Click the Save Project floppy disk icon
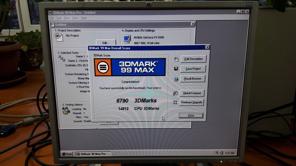296x166 pixels. [176, 69]
